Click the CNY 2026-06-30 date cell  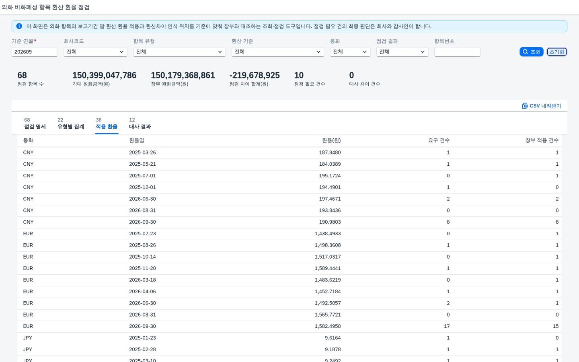142,199
